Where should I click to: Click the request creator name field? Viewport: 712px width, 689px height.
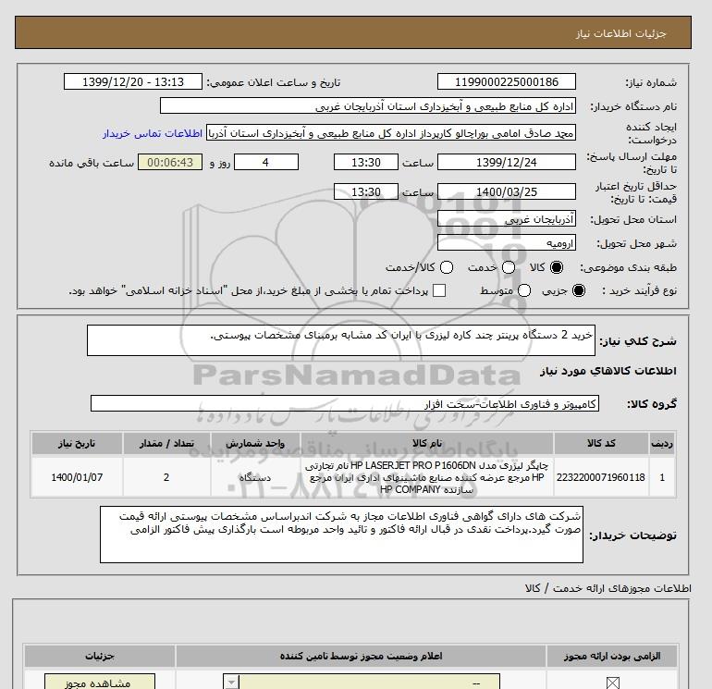tap(391, 133)
